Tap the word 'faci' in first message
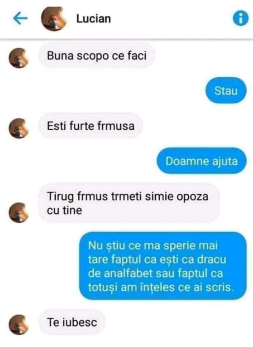Viewport: 253px width, 347px height. [x=137, y=56]
